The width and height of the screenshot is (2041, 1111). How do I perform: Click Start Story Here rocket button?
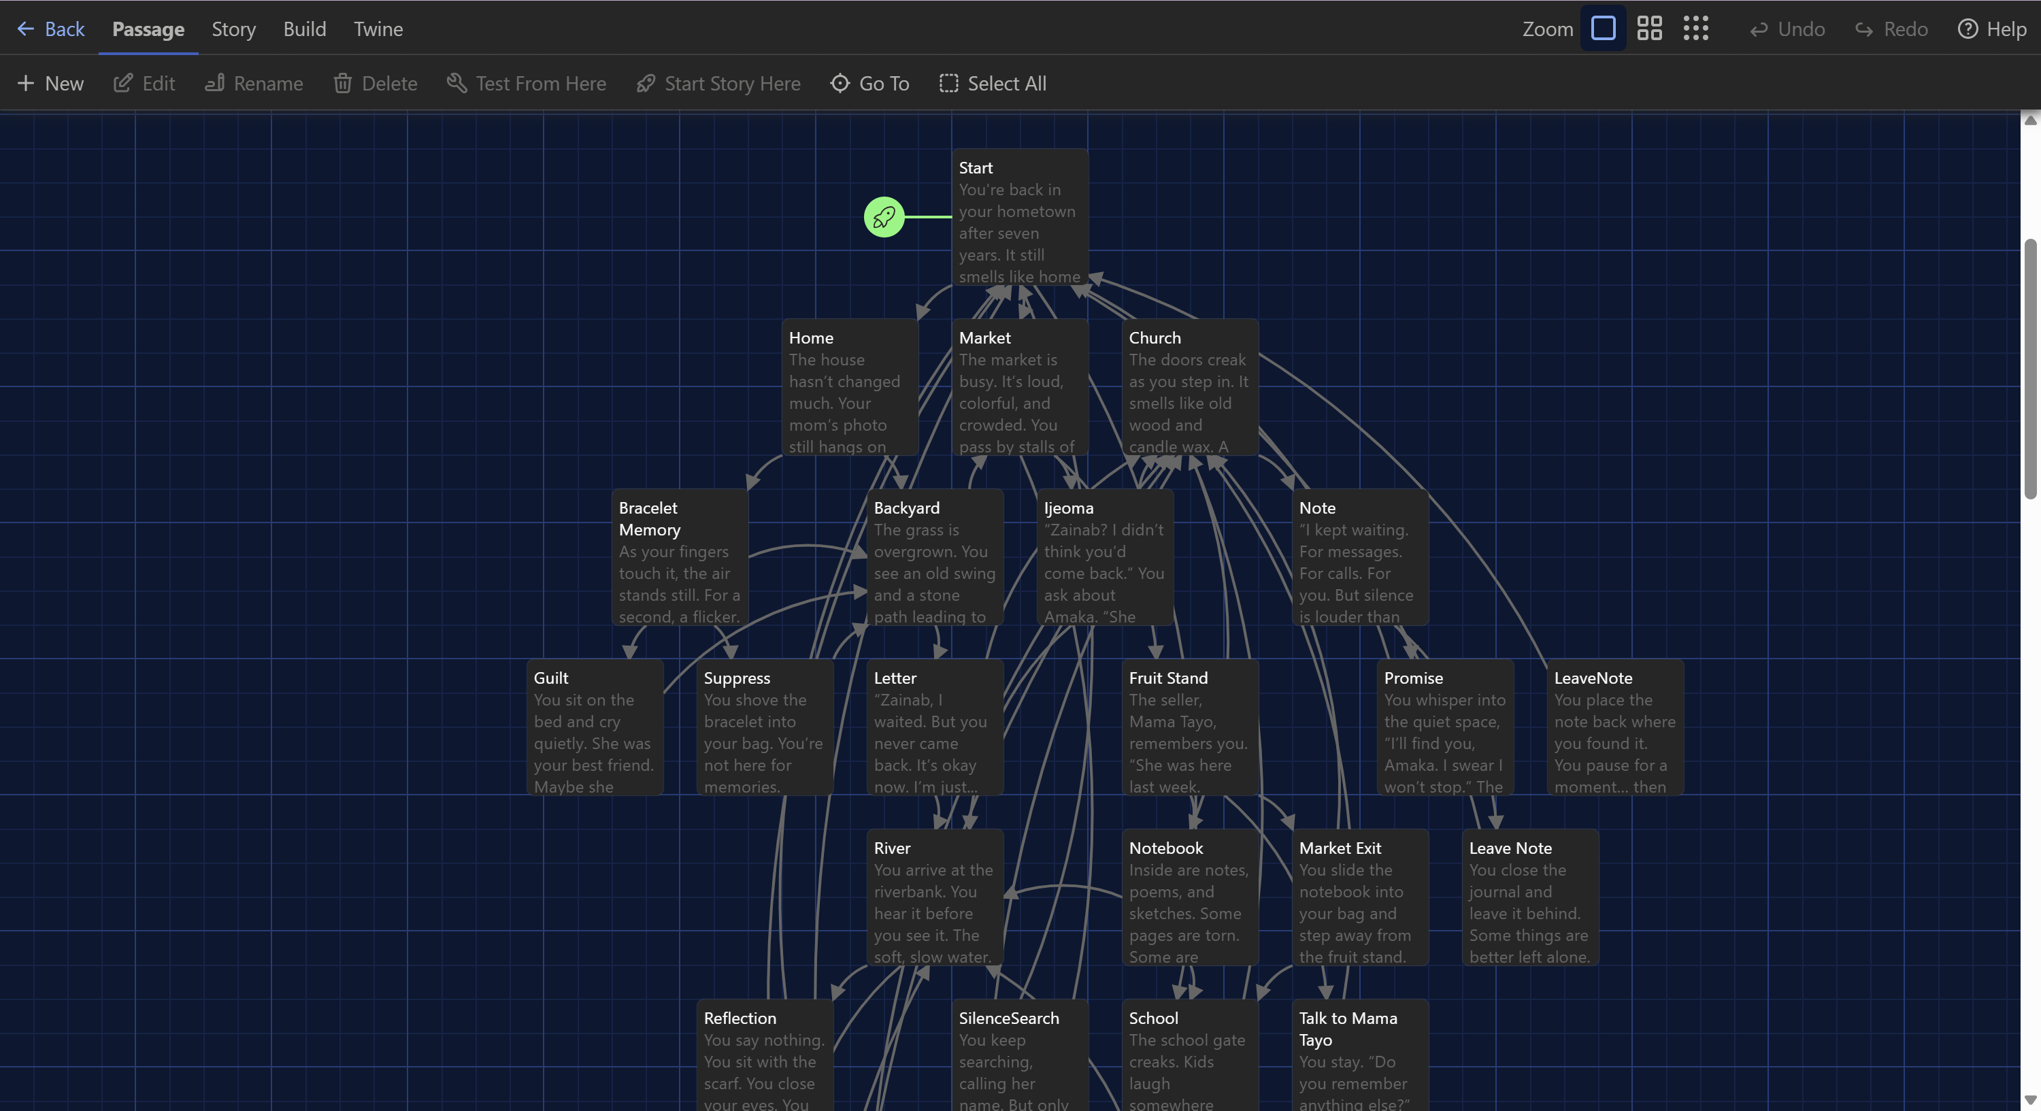coord(718,83)
